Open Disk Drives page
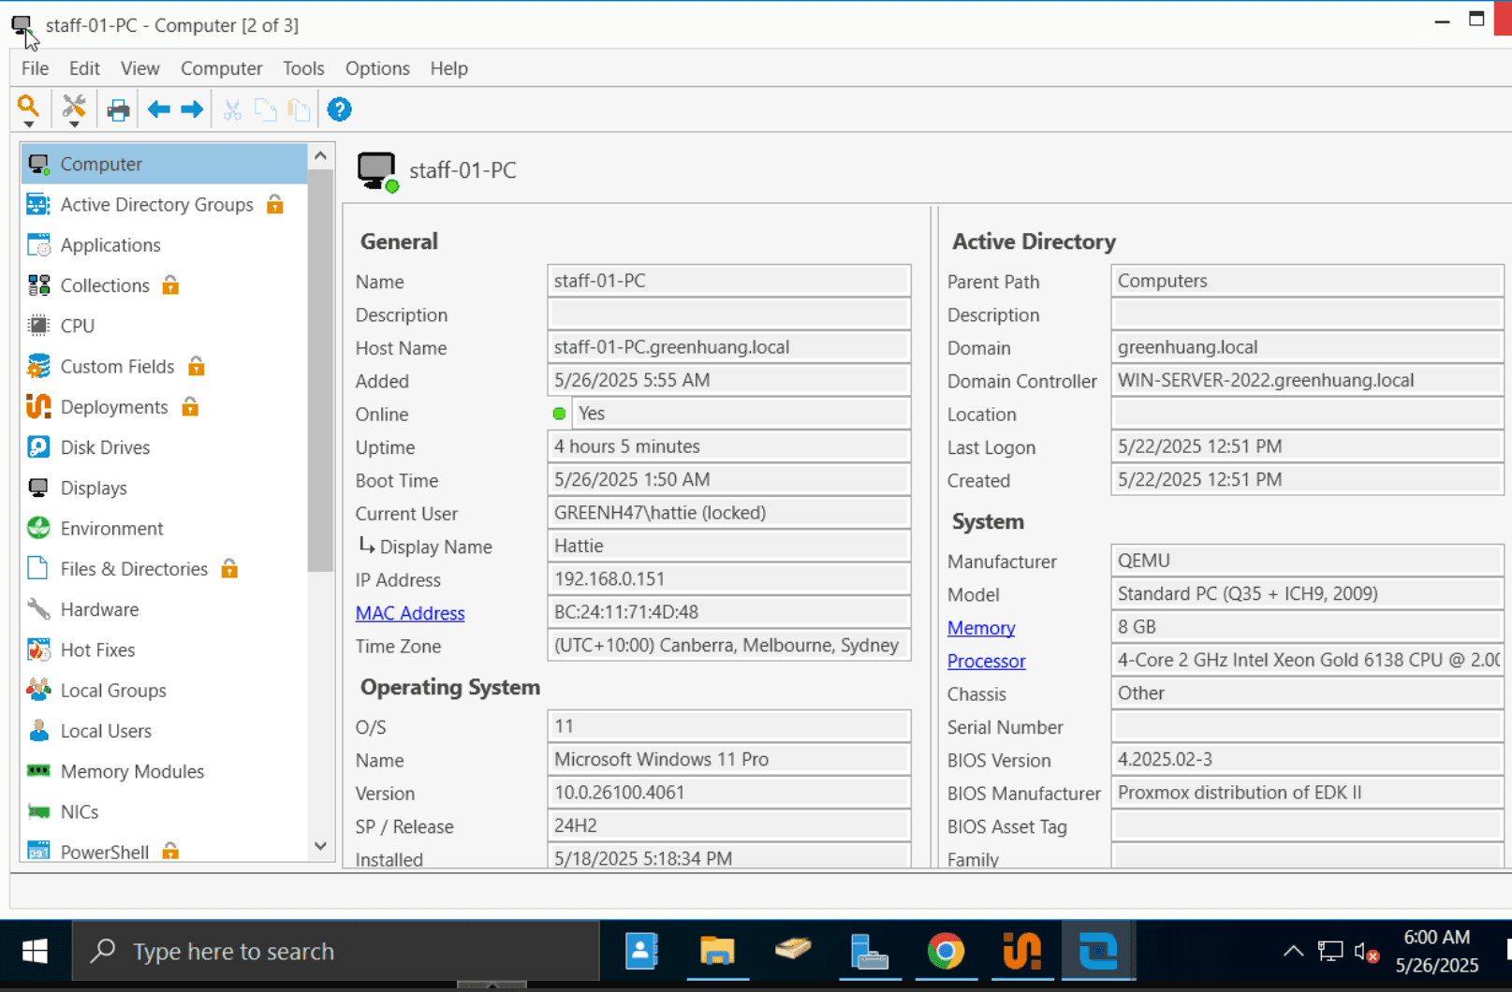This screenshot has height=992, width=1512. coord(105,447)
